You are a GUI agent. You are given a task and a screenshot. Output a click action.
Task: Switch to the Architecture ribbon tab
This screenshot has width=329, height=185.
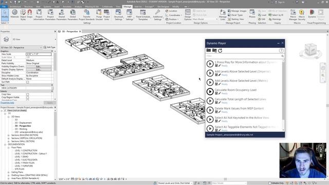pos(15,7)
